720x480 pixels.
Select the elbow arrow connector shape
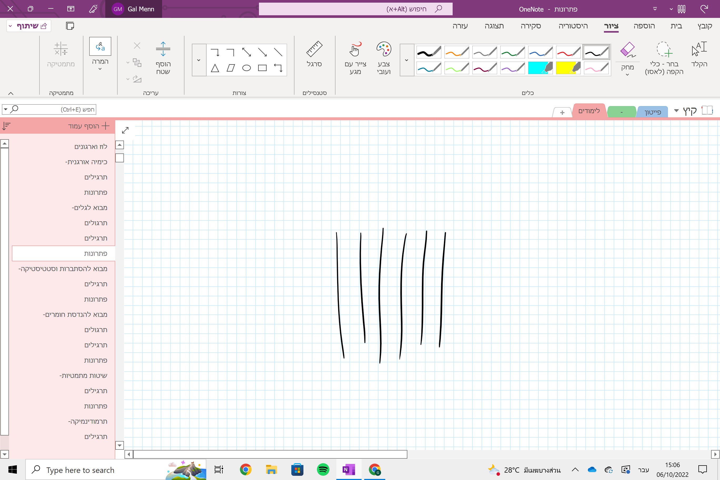click(215, 52)
